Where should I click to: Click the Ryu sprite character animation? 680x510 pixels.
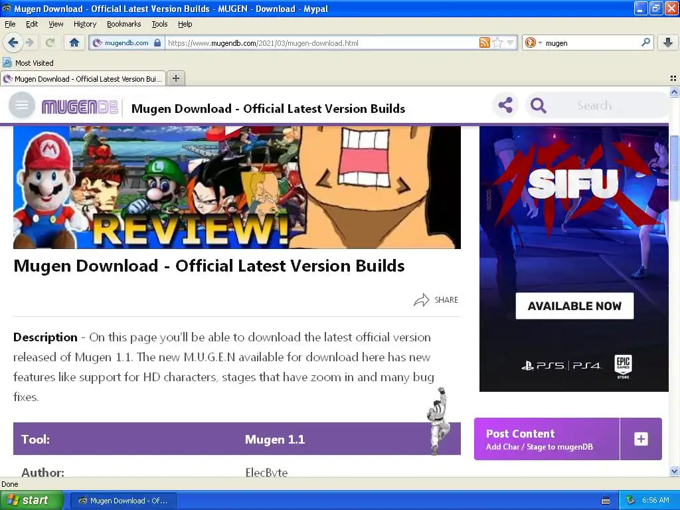tap(438, 421)
